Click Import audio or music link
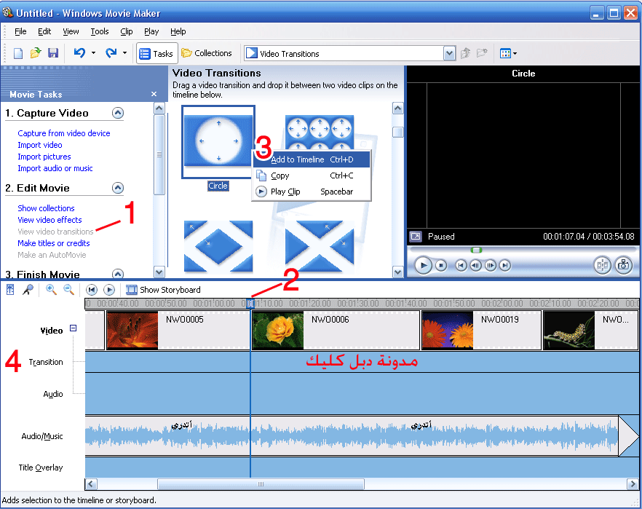This screenshot has width=642, height=509. pos(55,168)
